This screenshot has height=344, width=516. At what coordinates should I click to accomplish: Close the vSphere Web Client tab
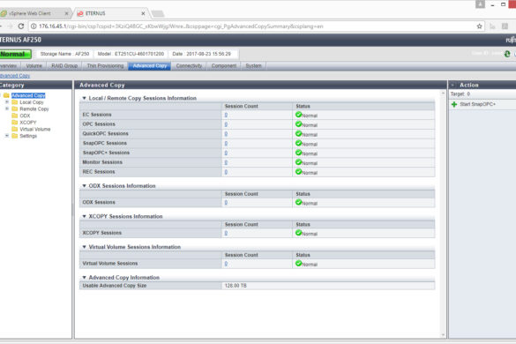pos(66,13)
